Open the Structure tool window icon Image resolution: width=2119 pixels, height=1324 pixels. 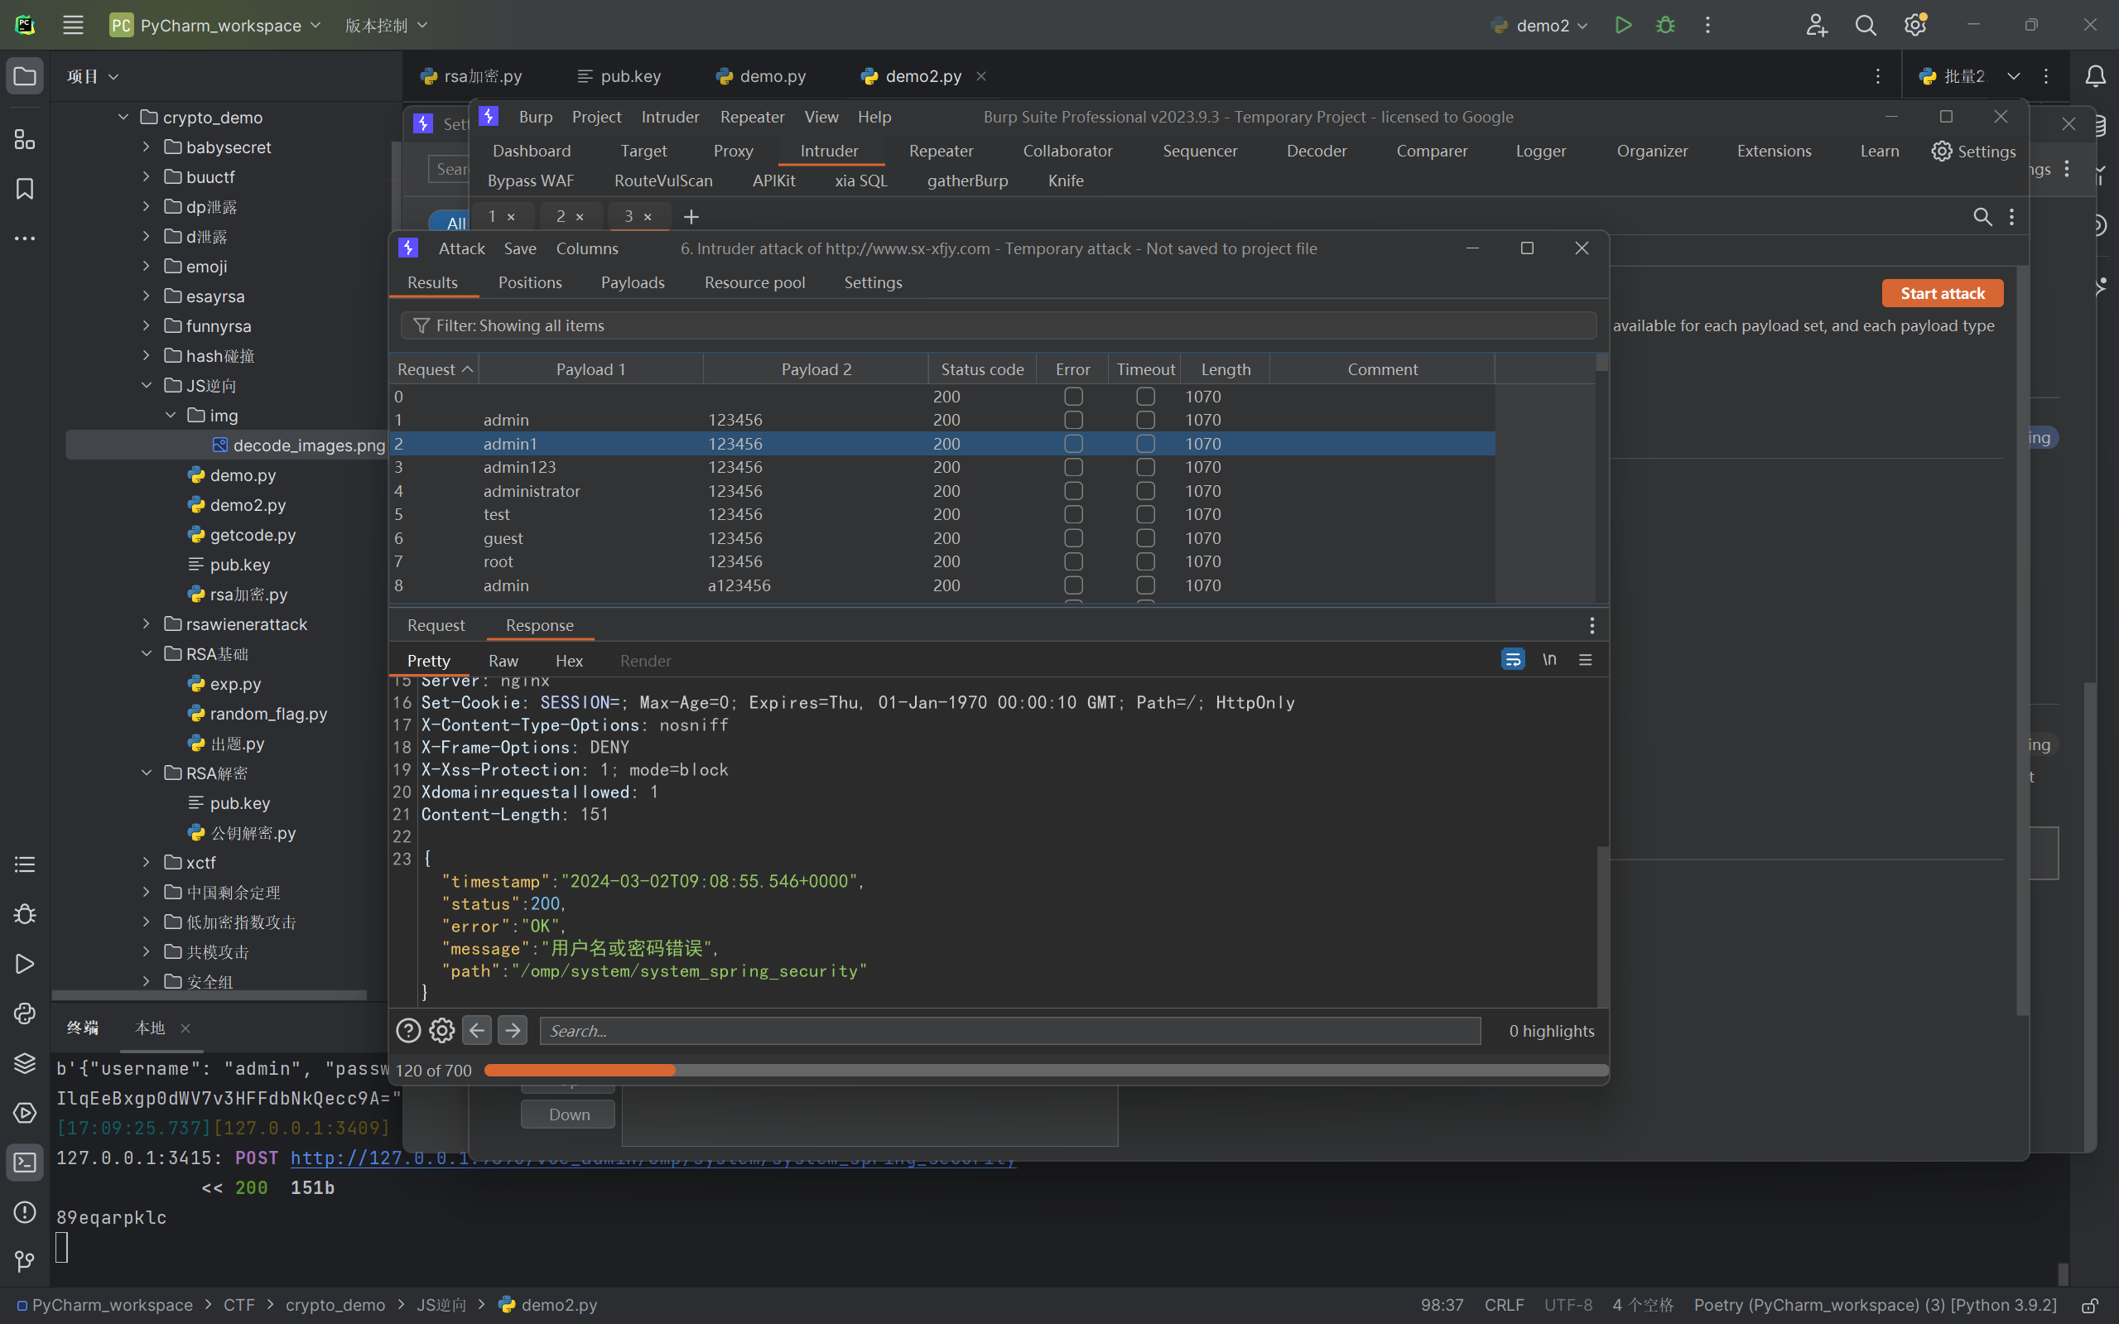tap(25, 139)
